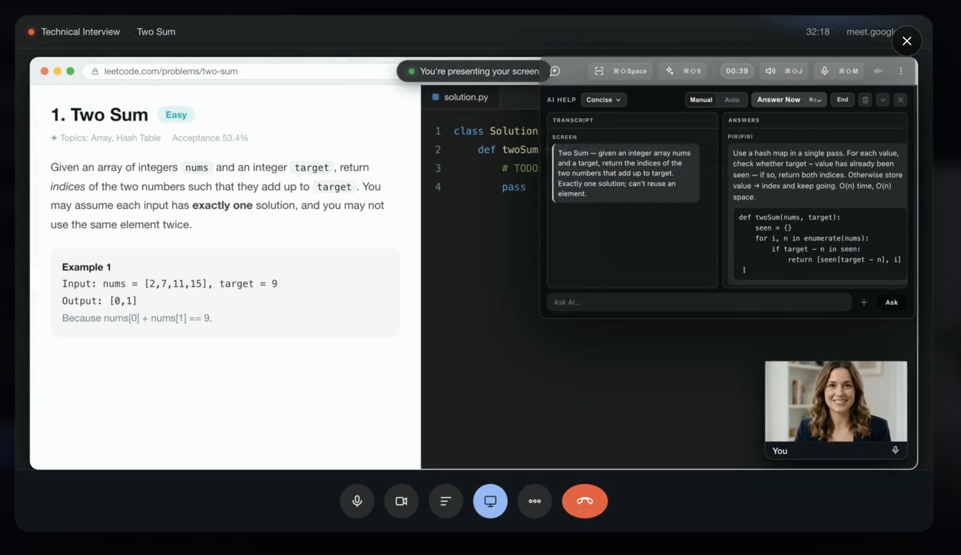Click the You self-view video thumbnail

(x=836, y=401)
